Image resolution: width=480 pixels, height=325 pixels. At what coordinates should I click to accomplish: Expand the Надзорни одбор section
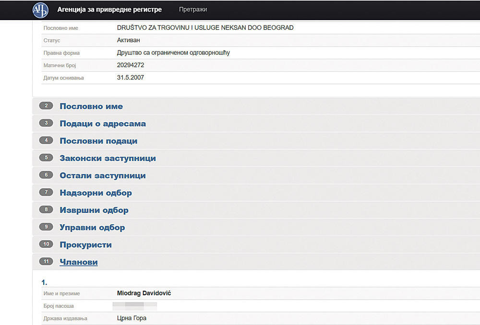(x=96, y=193)
